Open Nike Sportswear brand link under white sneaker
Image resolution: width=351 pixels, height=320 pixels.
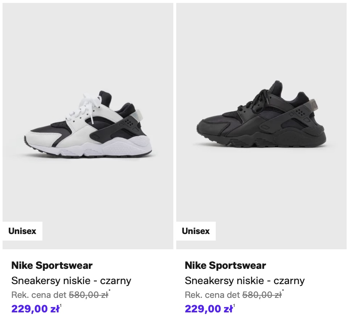click(x=52, y=266)
